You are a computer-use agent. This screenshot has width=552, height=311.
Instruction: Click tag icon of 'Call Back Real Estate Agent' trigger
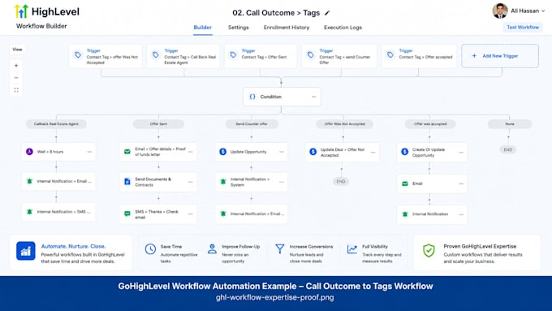[155, 54]
